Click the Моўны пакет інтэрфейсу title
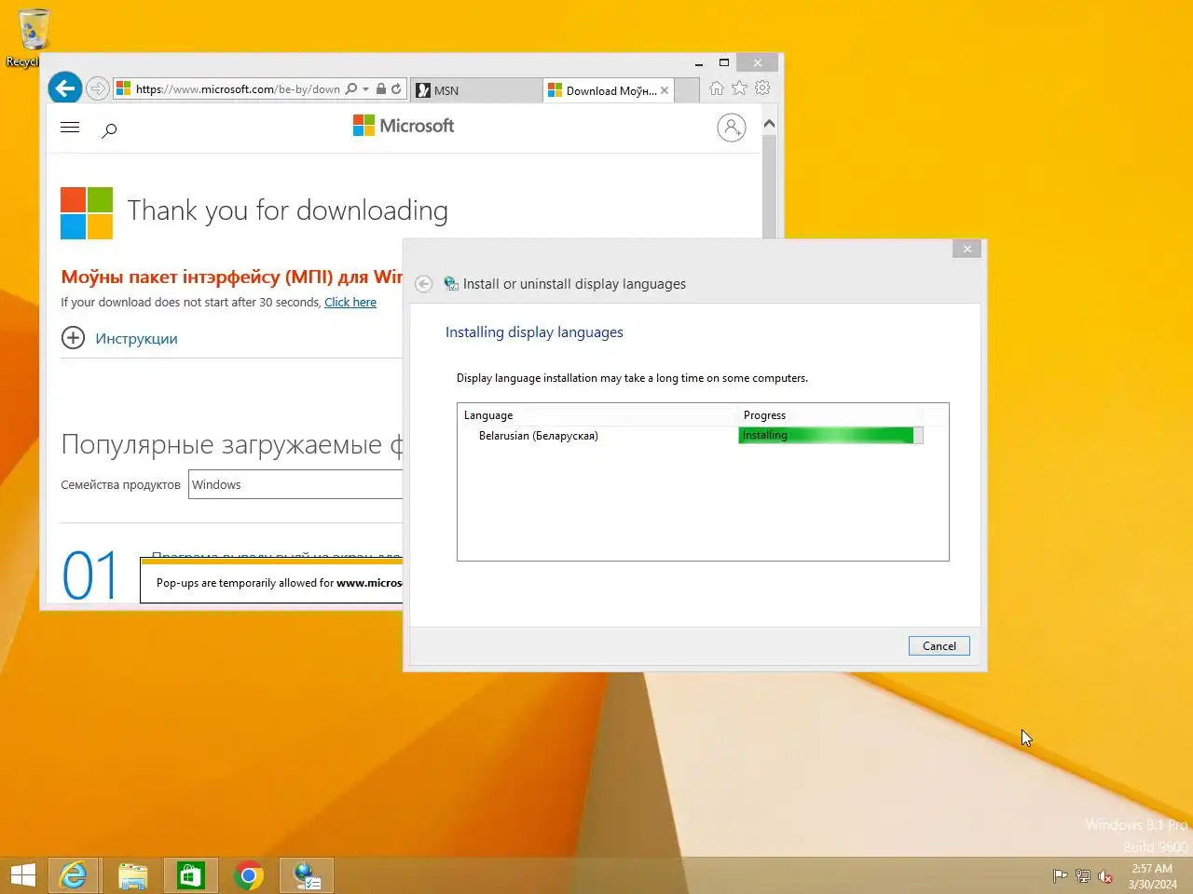 pos(232,277)
